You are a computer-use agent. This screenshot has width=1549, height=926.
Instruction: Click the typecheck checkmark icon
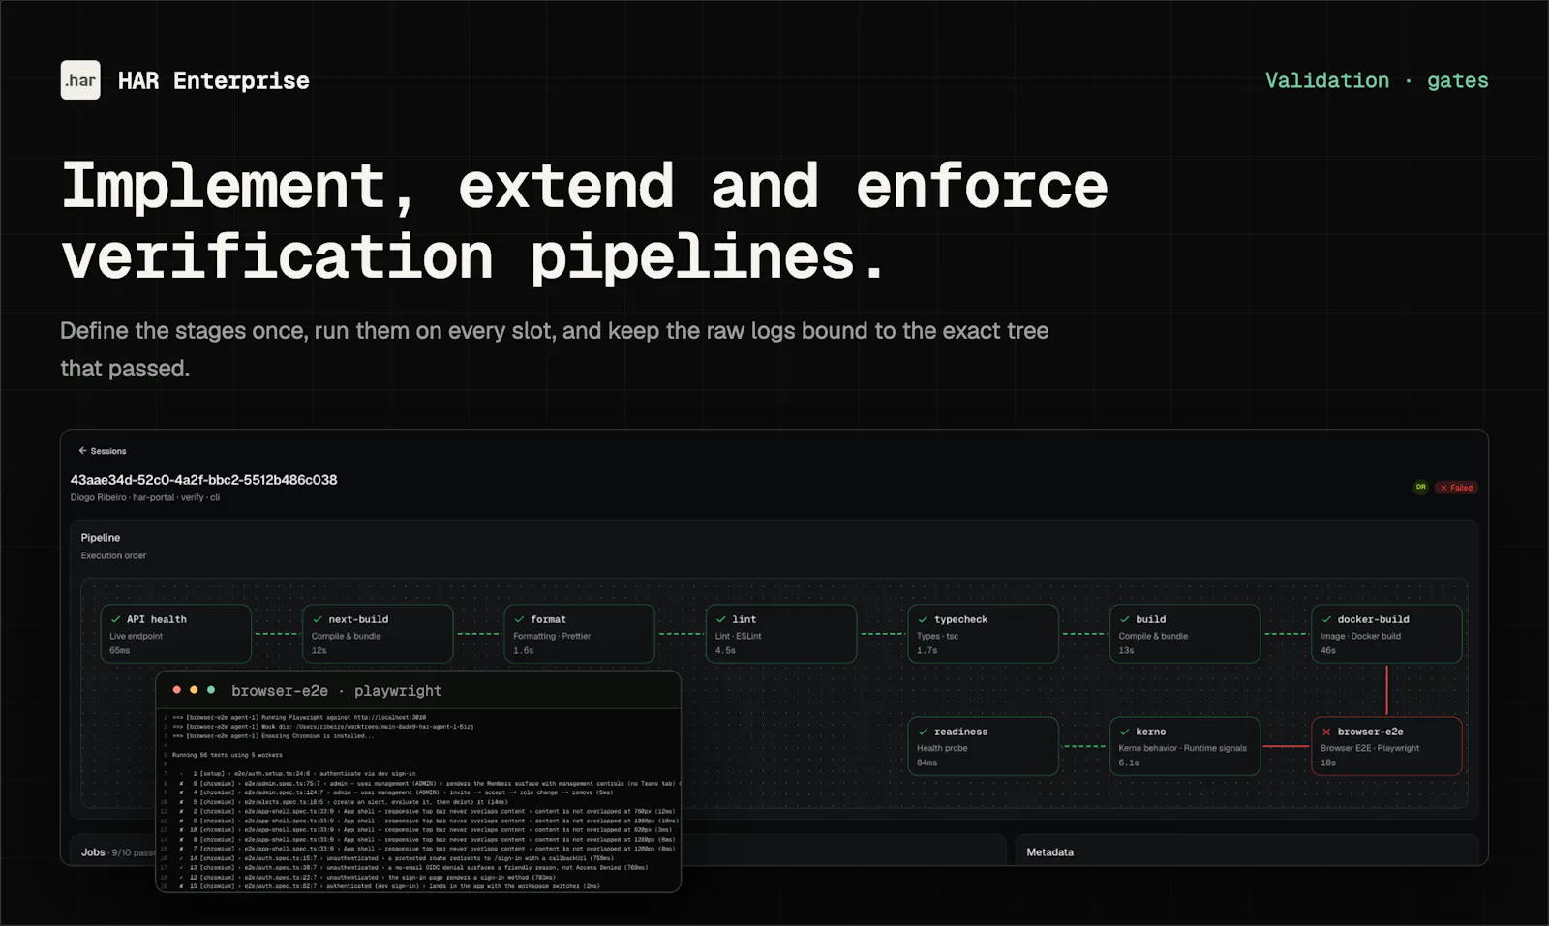[923, 619]
